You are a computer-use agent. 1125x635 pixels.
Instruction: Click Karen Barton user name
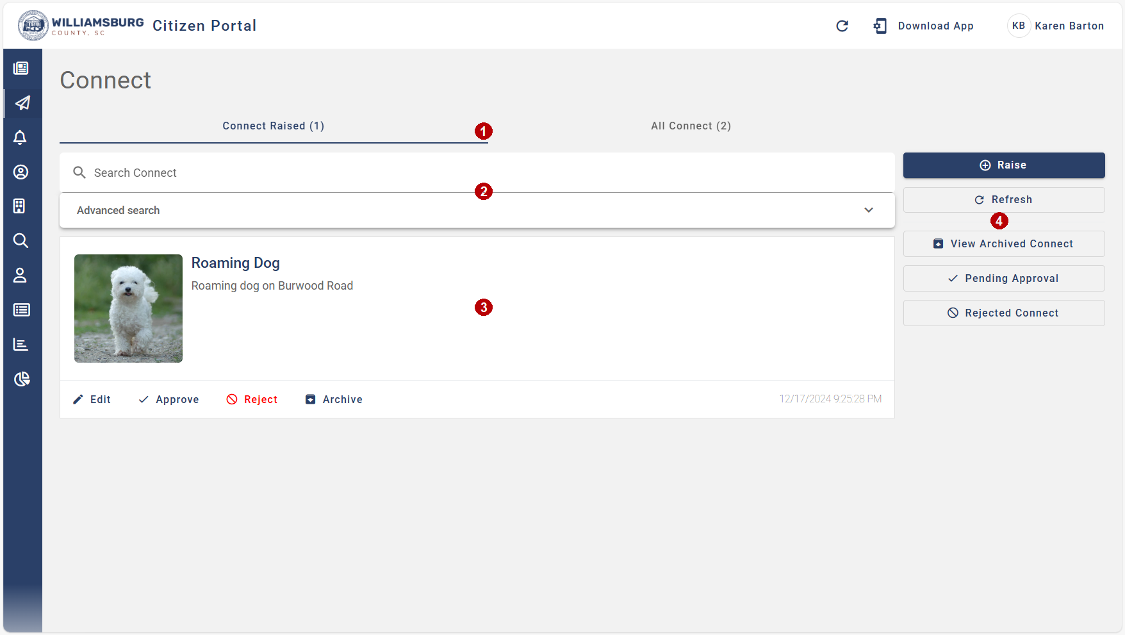point(1069,26)
